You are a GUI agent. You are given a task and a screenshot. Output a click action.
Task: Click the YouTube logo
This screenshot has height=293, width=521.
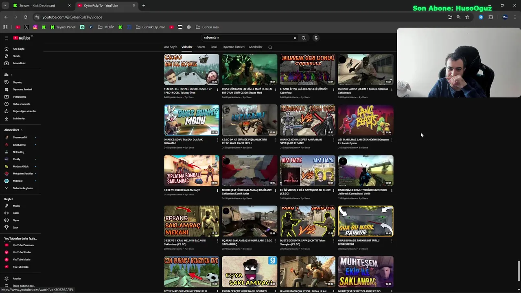[22, 38]
